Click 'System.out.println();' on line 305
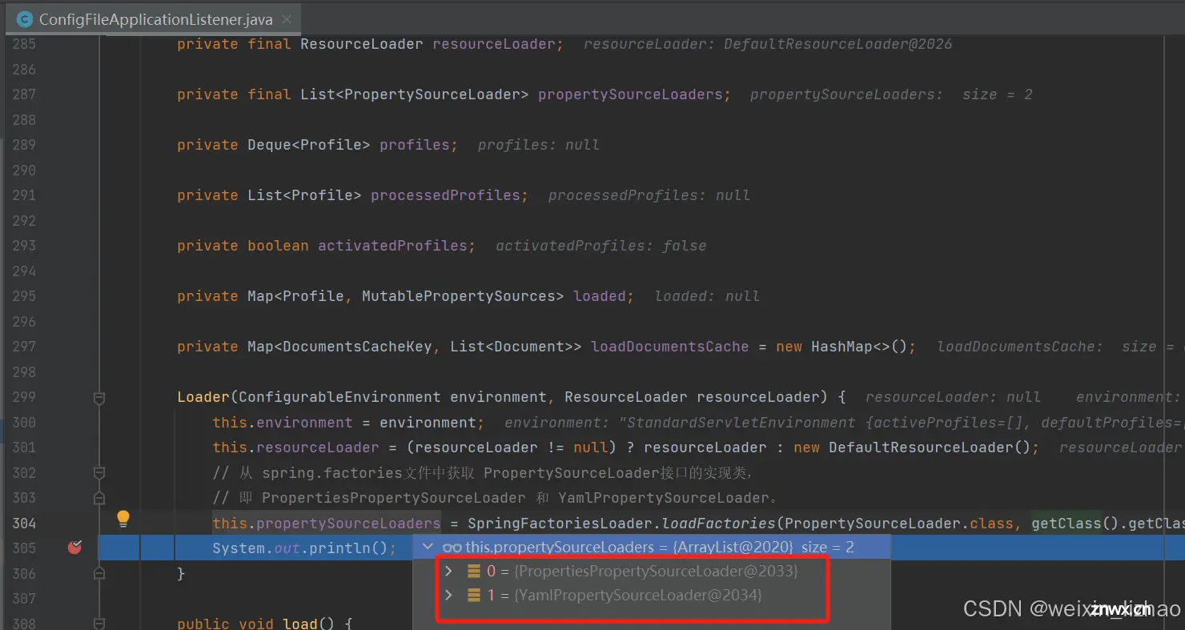The image size is (1185, 630). 304,548
